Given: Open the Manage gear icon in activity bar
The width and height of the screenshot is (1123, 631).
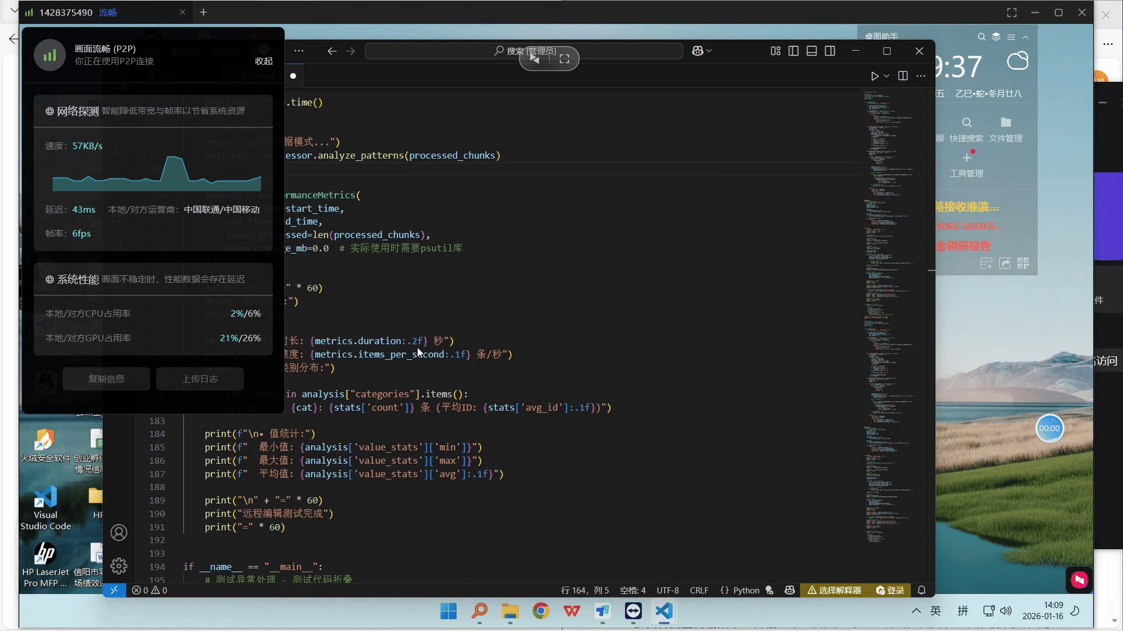Looking at the screenshot, I should pyautogui.click(x=119, y=566).
